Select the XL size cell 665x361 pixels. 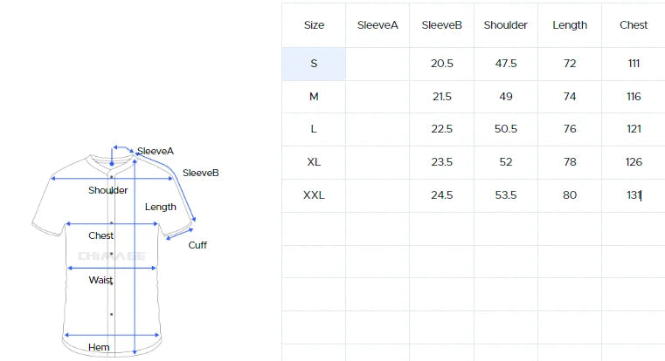click(314, 162)
